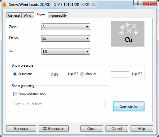This screenshot has width=159, height=137.
Task: Open the Zone dropdown
Action: click(x=66, y=27)
